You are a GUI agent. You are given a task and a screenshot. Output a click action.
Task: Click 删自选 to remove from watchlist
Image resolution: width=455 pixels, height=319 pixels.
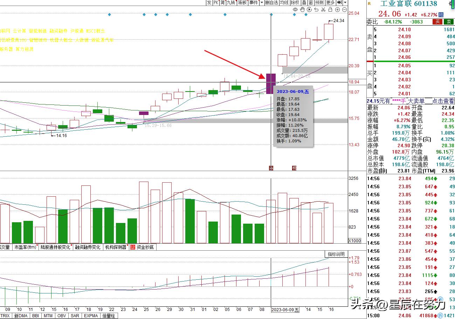[271, 3]
